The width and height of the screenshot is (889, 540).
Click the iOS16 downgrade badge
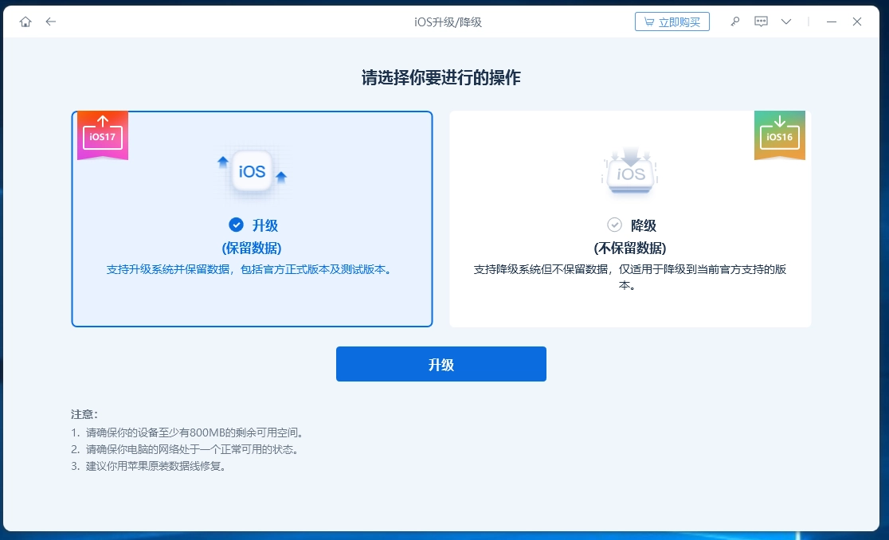[780, 136]
